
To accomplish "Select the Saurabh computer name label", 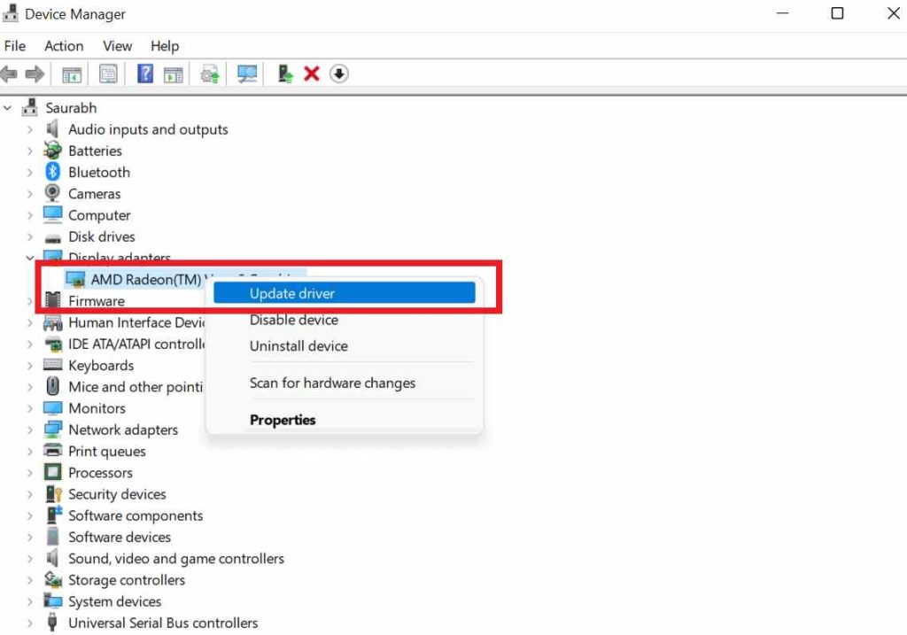I will (71, 107).
